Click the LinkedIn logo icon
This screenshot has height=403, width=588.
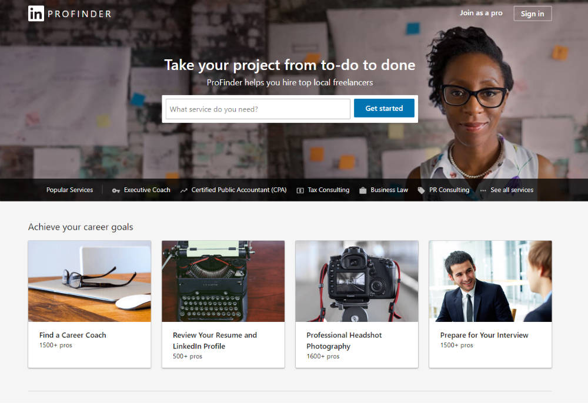[x=36, y=14]
